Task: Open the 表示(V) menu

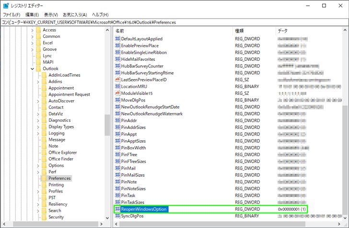Action: pos(51,15)
